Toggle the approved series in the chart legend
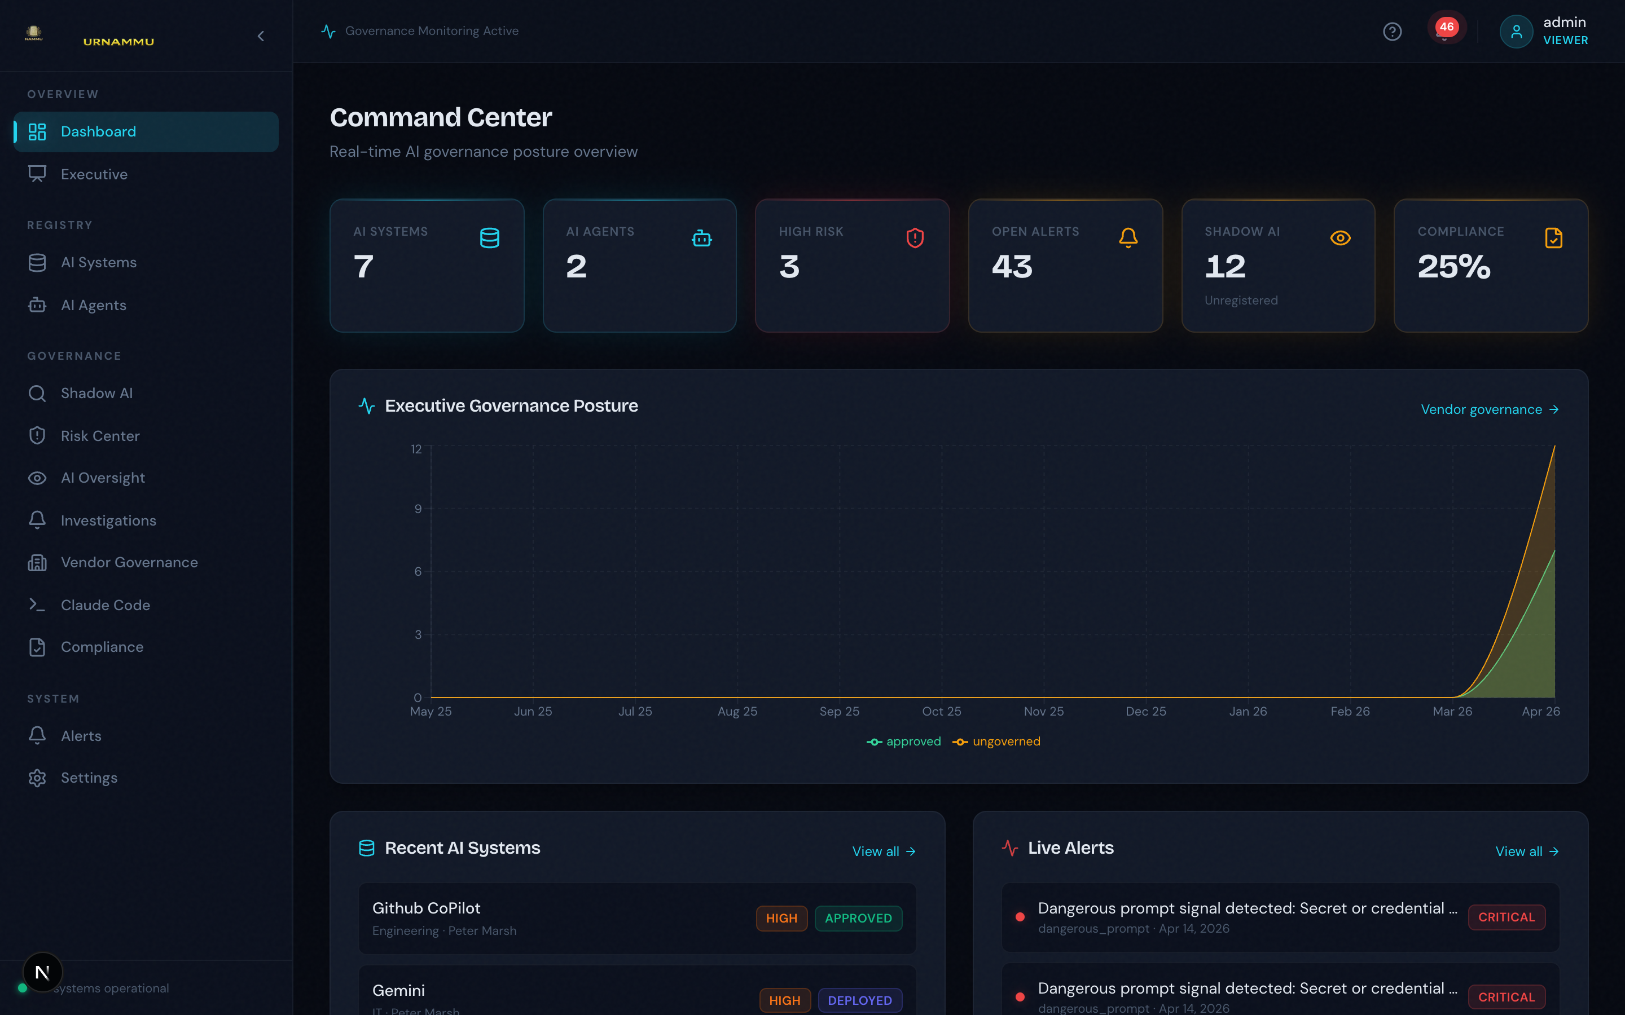The image size is (1625, 1015). (903, 741)
